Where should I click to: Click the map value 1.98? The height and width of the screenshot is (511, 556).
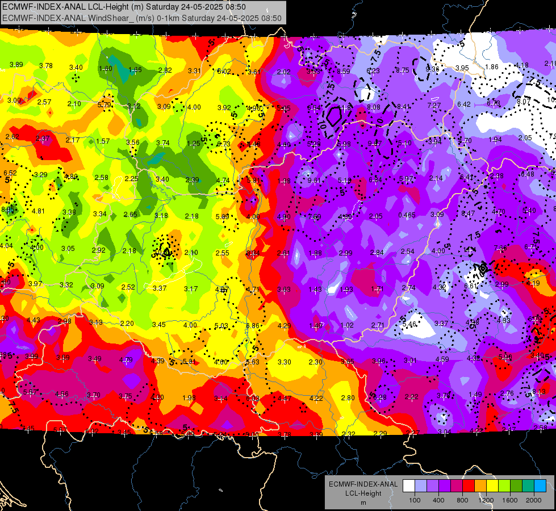(x=189, y=398)
